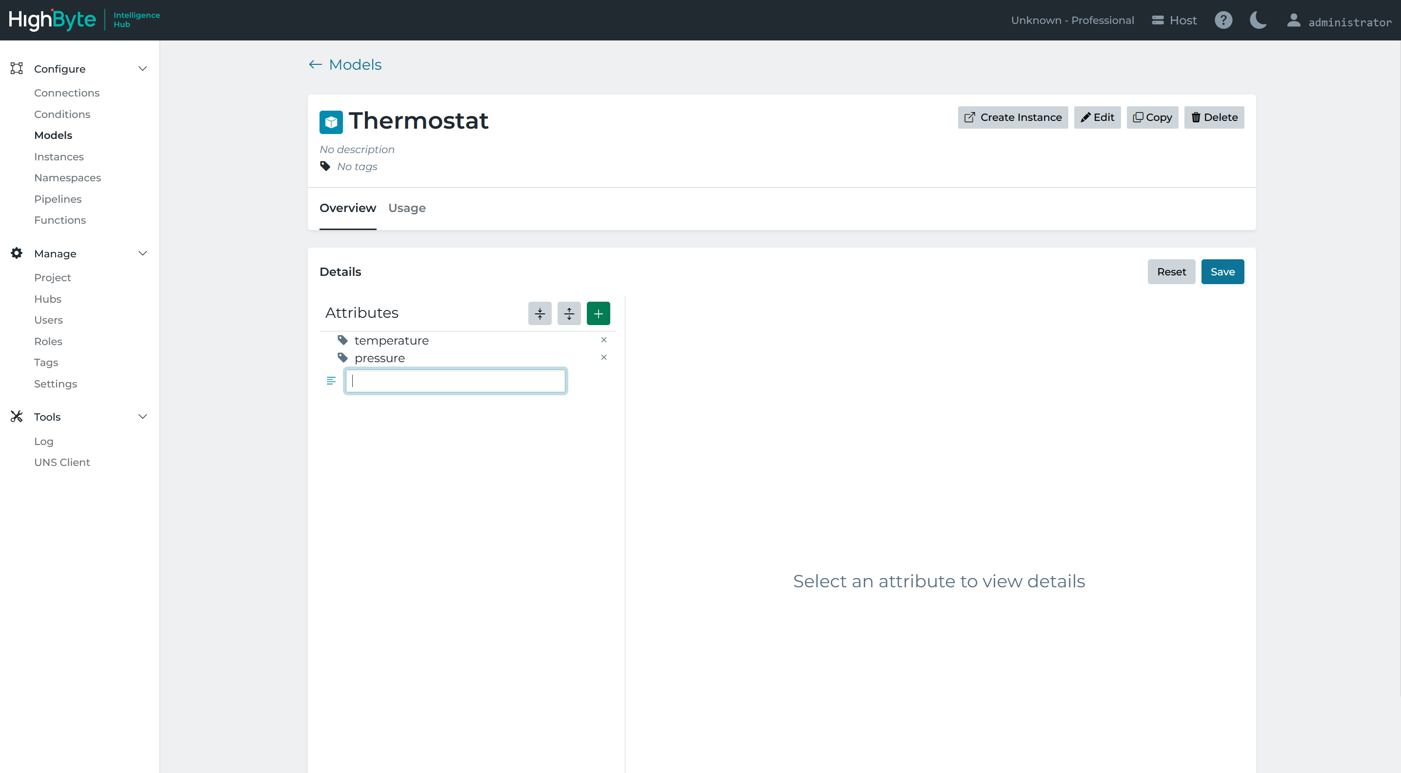Remove the pressure attribute with its X
The image size is (1401, 773).
603,357
